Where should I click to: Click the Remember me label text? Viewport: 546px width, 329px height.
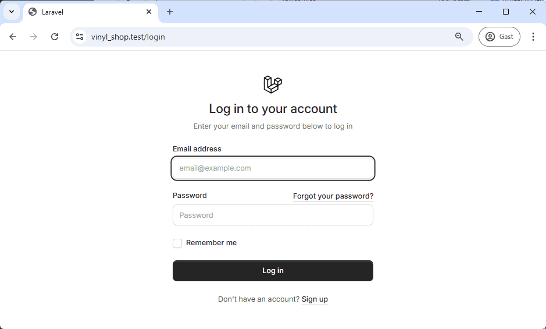[x=212, y=243]
